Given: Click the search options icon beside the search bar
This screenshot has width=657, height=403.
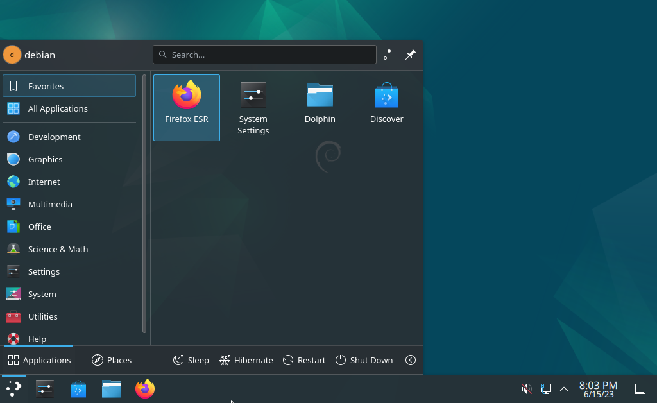Looking at the screenshot, I should click(x=389, y=55).
